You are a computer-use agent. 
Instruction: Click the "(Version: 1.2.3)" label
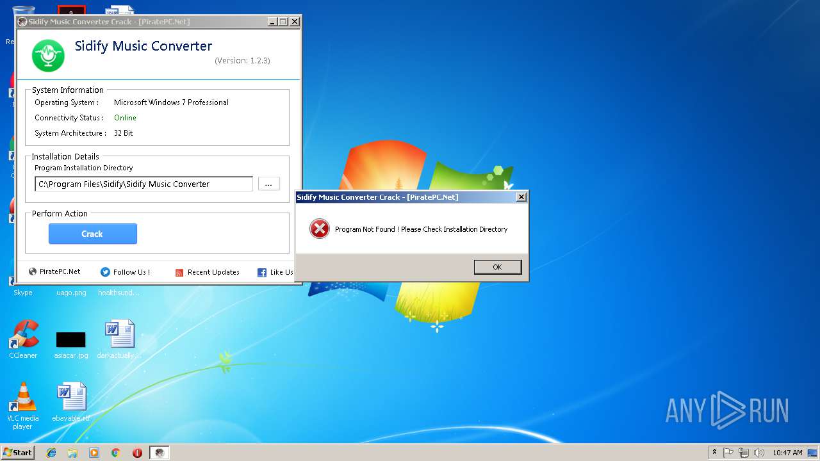[x=242, y=61]
